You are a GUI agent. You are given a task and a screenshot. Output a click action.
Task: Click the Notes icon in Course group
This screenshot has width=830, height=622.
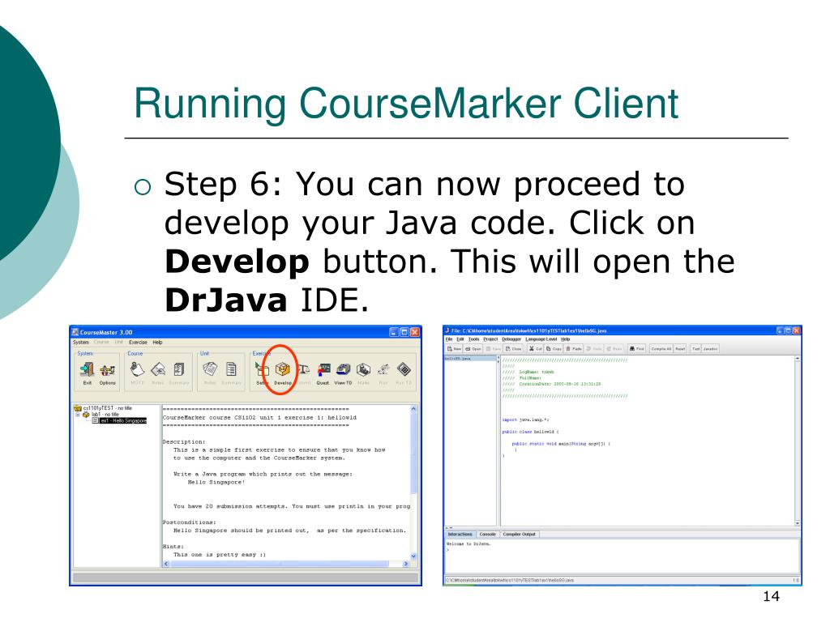158,369
